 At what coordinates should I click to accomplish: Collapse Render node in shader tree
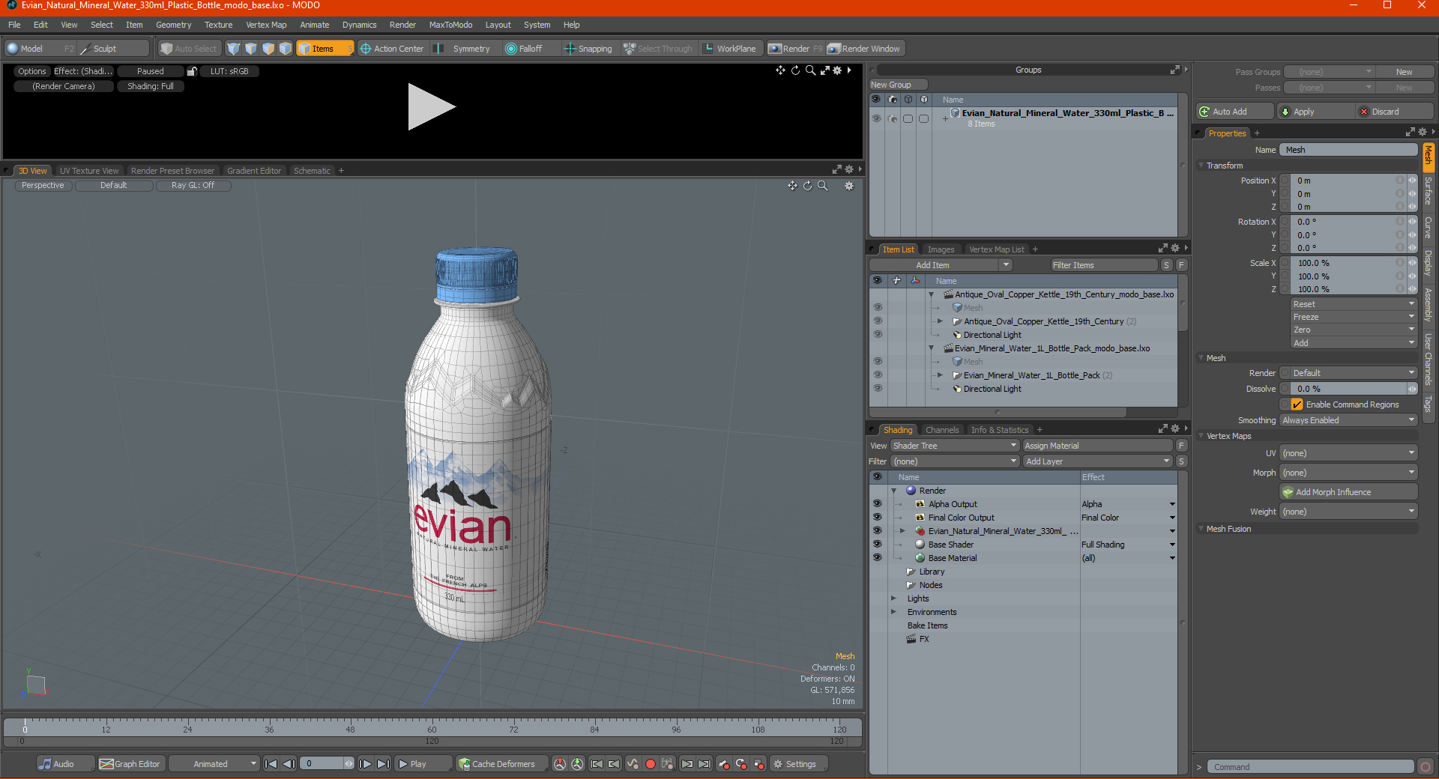[893, 491]
